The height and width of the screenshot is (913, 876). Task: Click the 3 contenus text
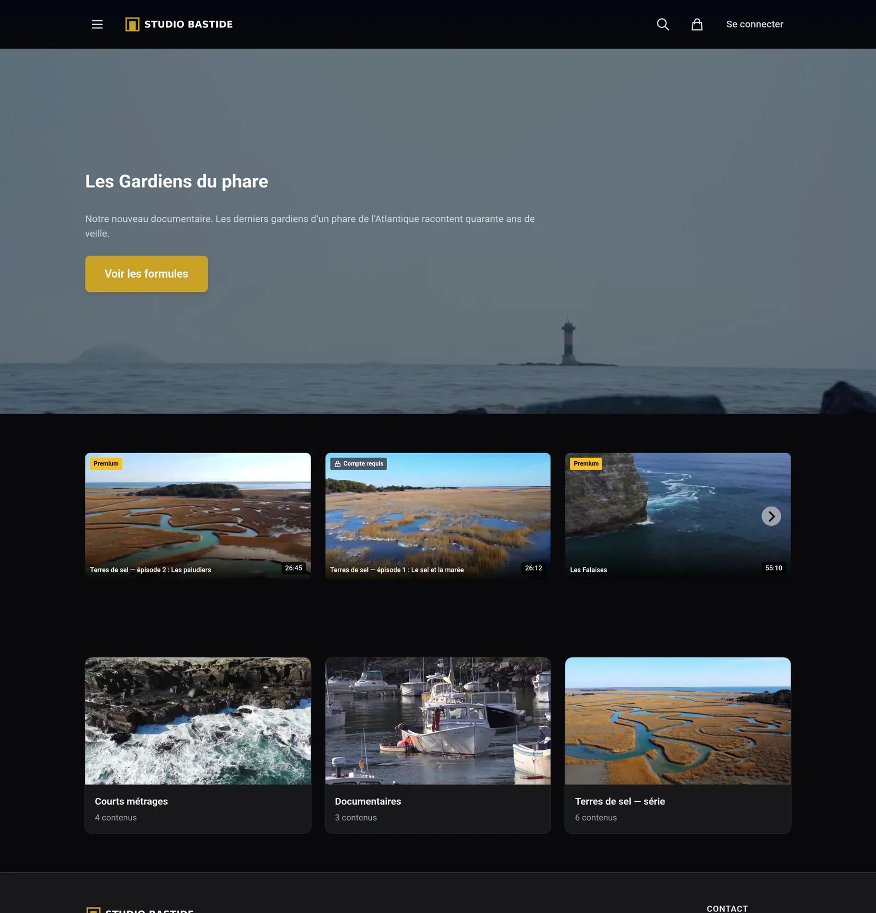click(356, 817)
